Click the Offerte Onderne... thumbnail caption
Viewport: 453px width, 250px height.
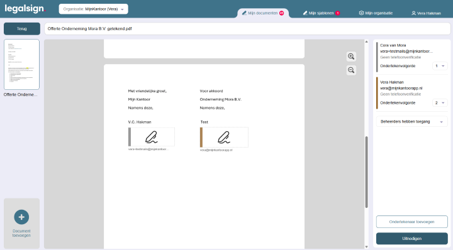[21, 95]
